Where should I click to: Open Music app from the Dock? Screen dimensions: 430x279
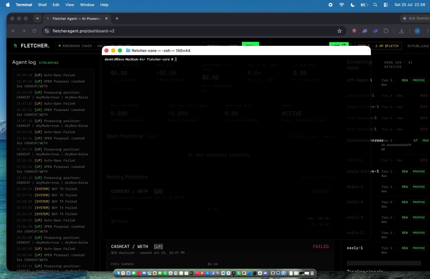tap(197, 273)
